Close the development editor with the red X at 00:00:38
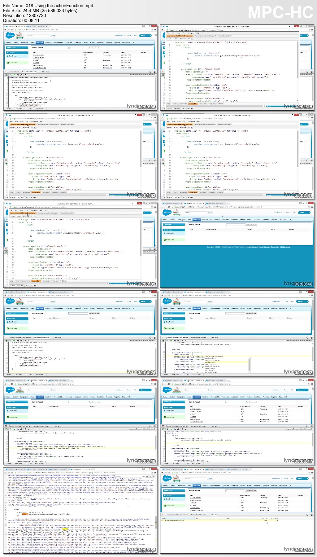Viewport: 317px width, 557px height. point(6,72)
